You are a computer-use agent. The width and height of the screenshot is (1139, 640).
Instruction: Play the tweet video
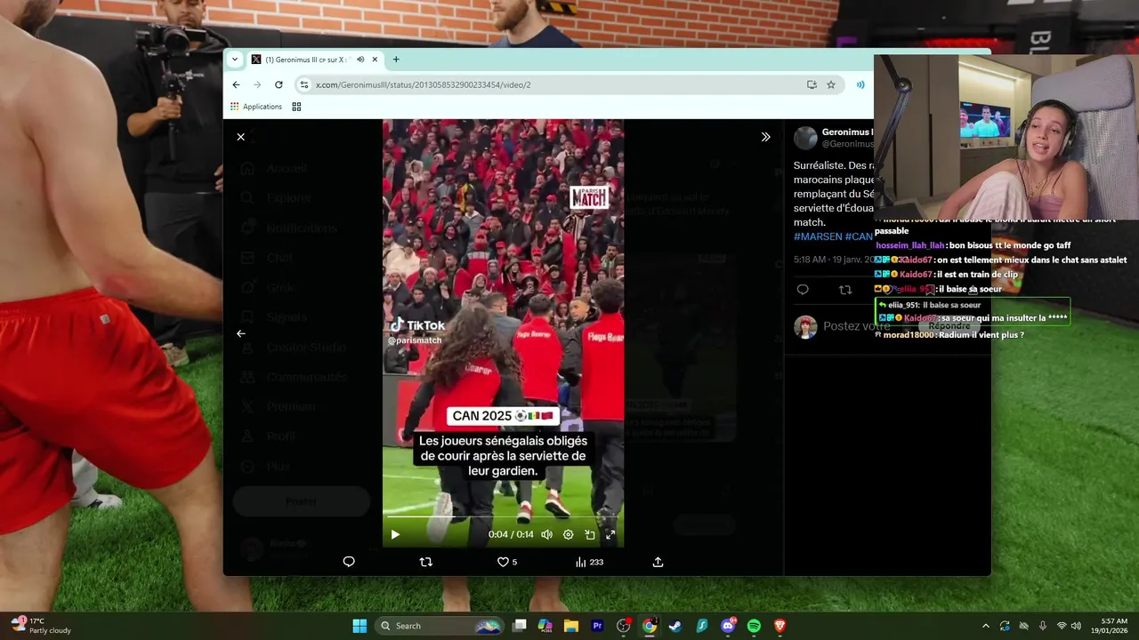tap(395, 535)
